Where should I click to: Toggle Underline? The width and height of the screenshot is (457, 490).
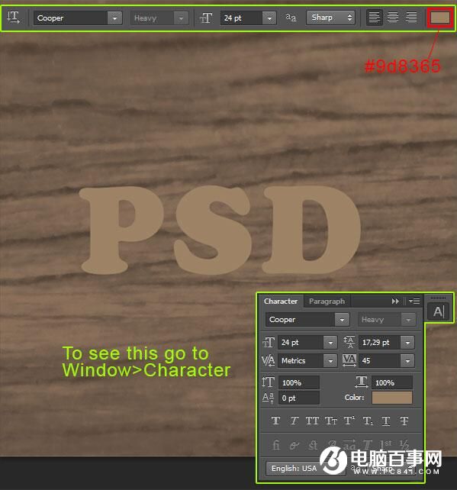(x=386, y=421)
